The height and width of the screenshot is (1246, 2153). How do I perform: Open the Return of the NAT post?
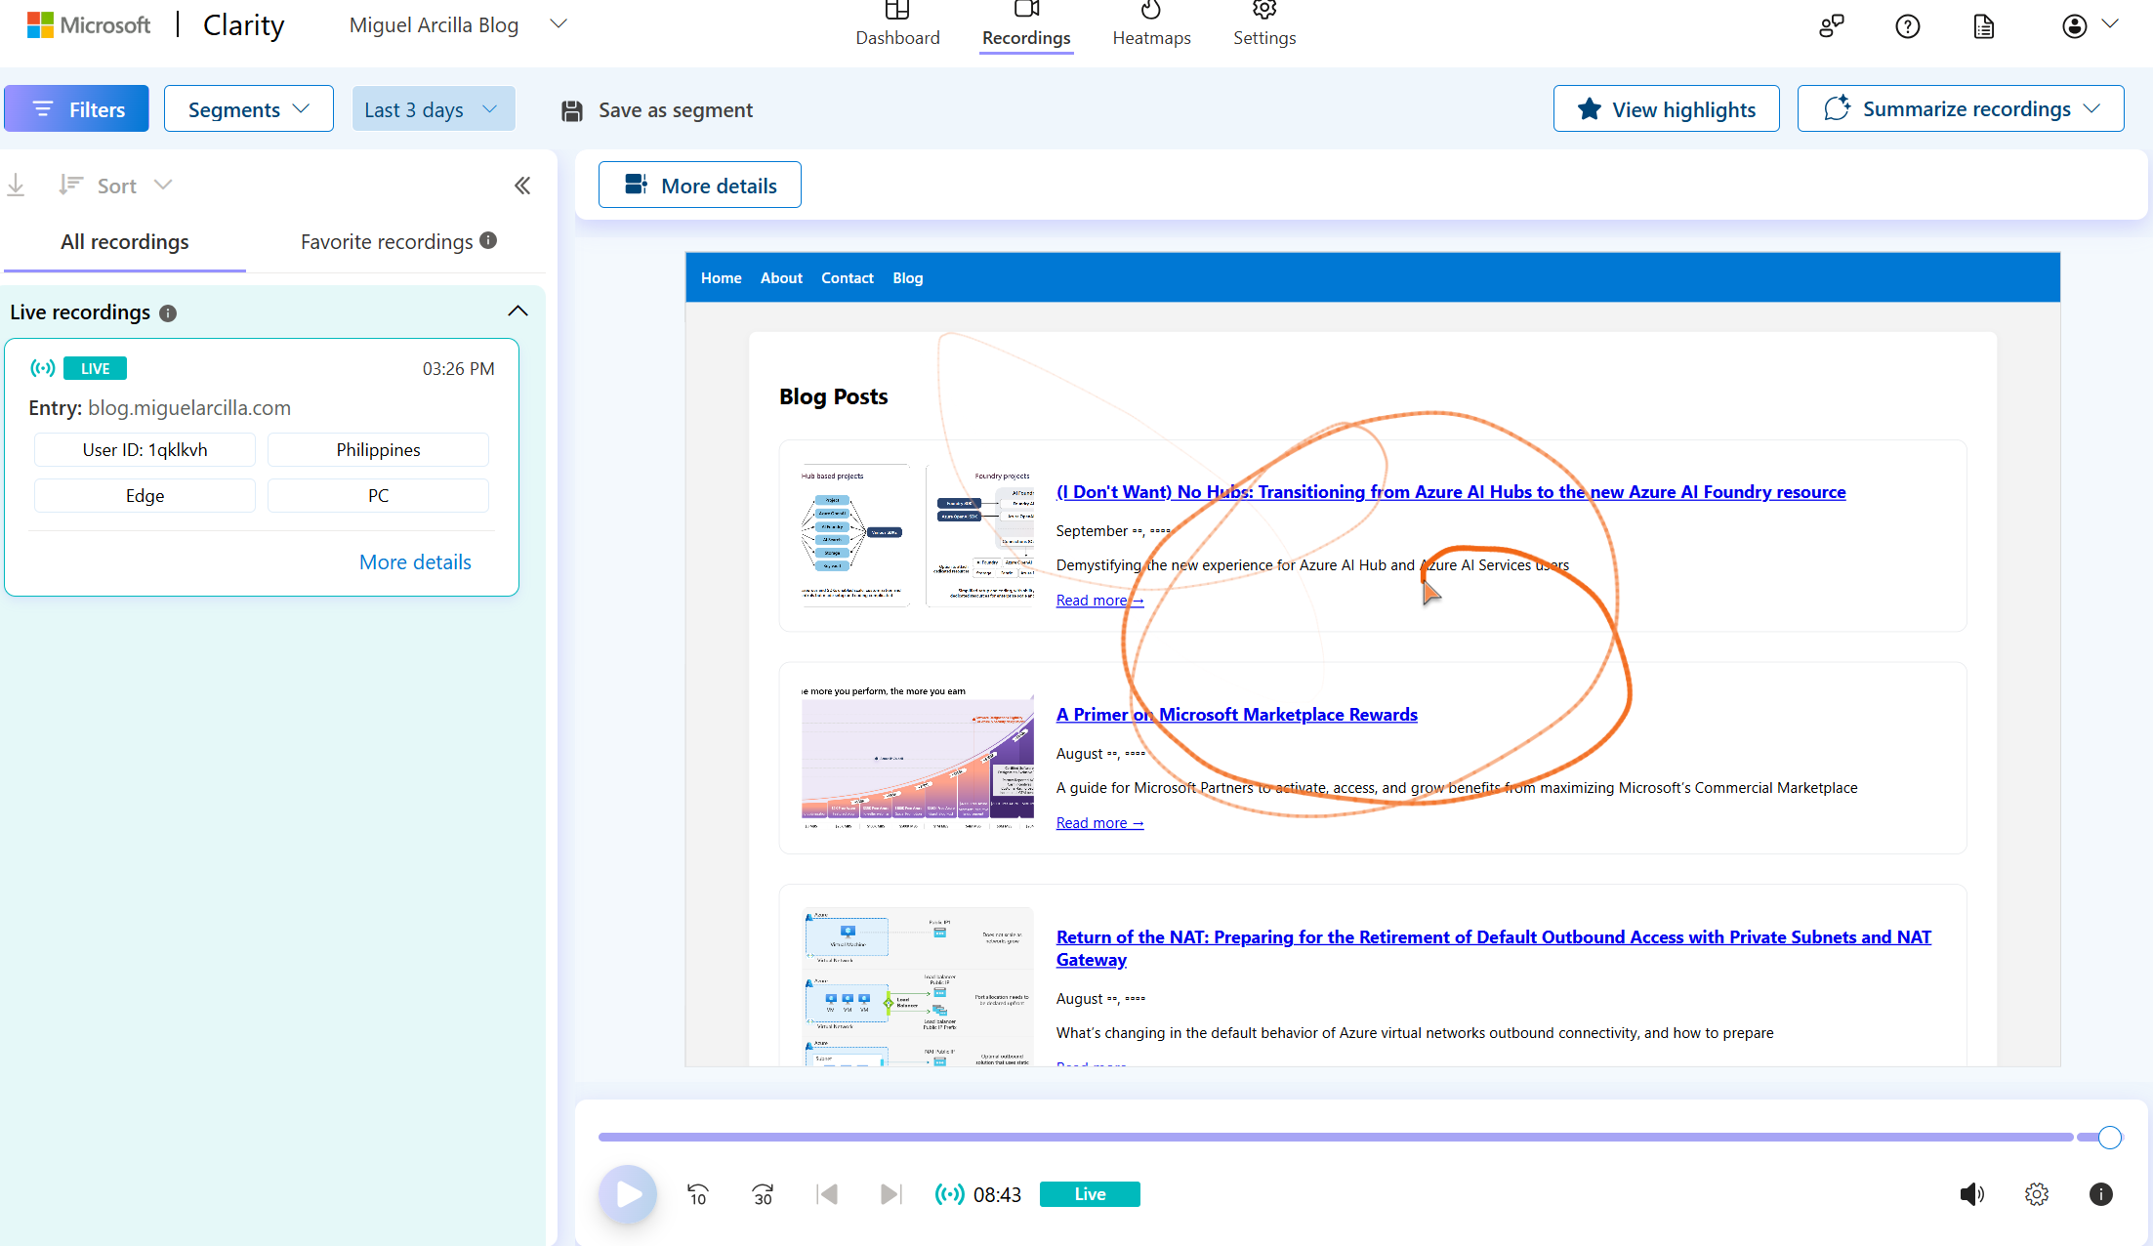[1493, 948]
